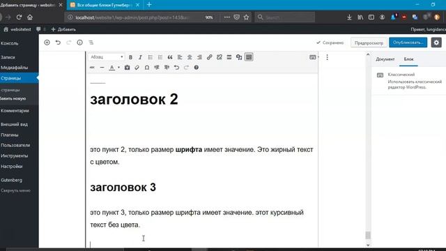Viewport: 446px width, 251px height.
Task: Reload the page in the browser
Action: coord(19,17)
